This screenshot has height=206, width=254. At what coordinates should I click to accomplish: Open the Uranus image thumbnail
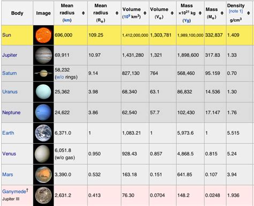[x=43, y=92]
